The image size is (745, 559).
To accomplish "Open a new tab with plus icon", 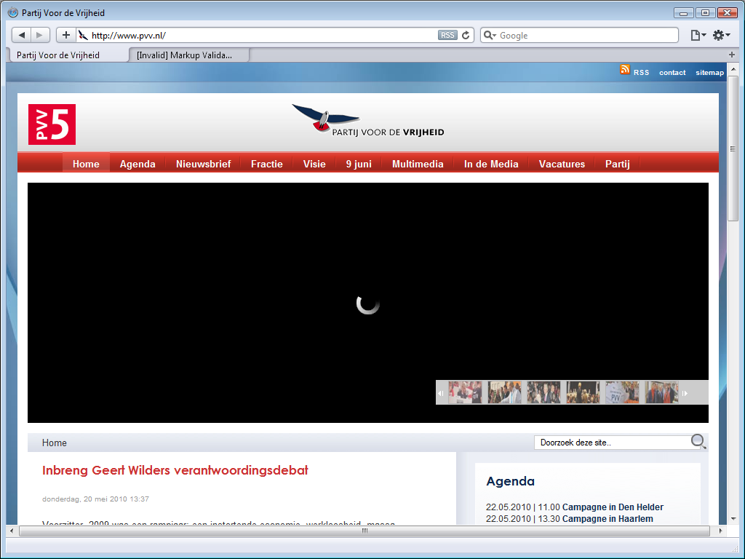I will click(732, 55).
